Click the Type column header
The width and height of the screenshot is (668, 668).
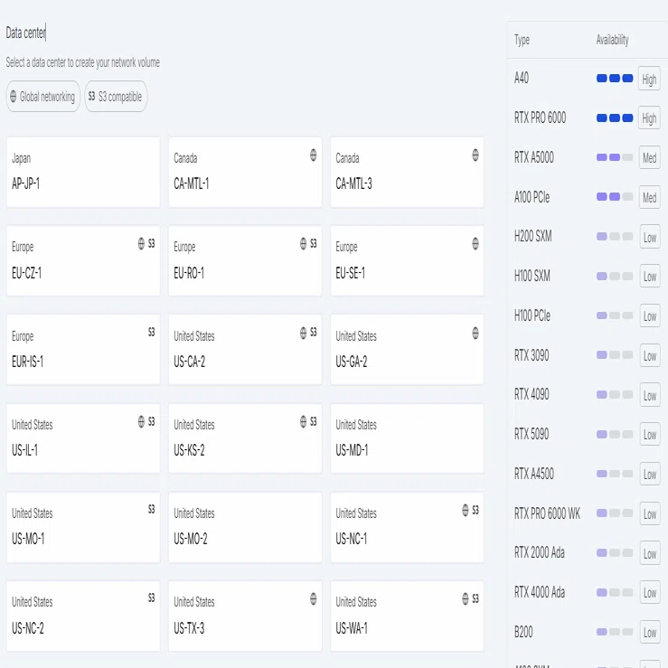[522, 40]
